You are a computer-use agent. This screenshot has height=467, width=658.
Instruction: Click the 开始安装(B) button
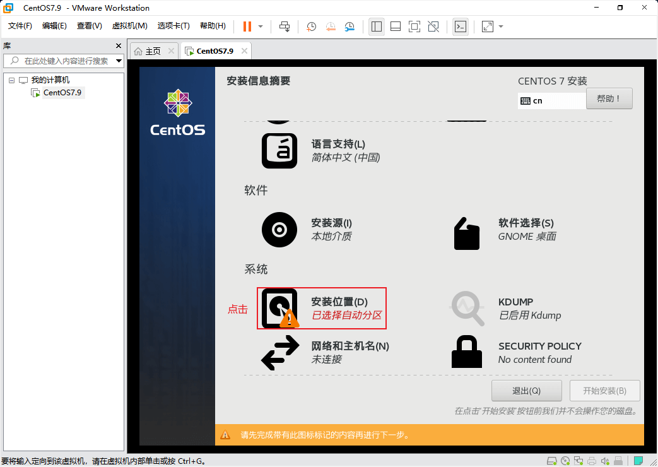(x=605, y=391)
